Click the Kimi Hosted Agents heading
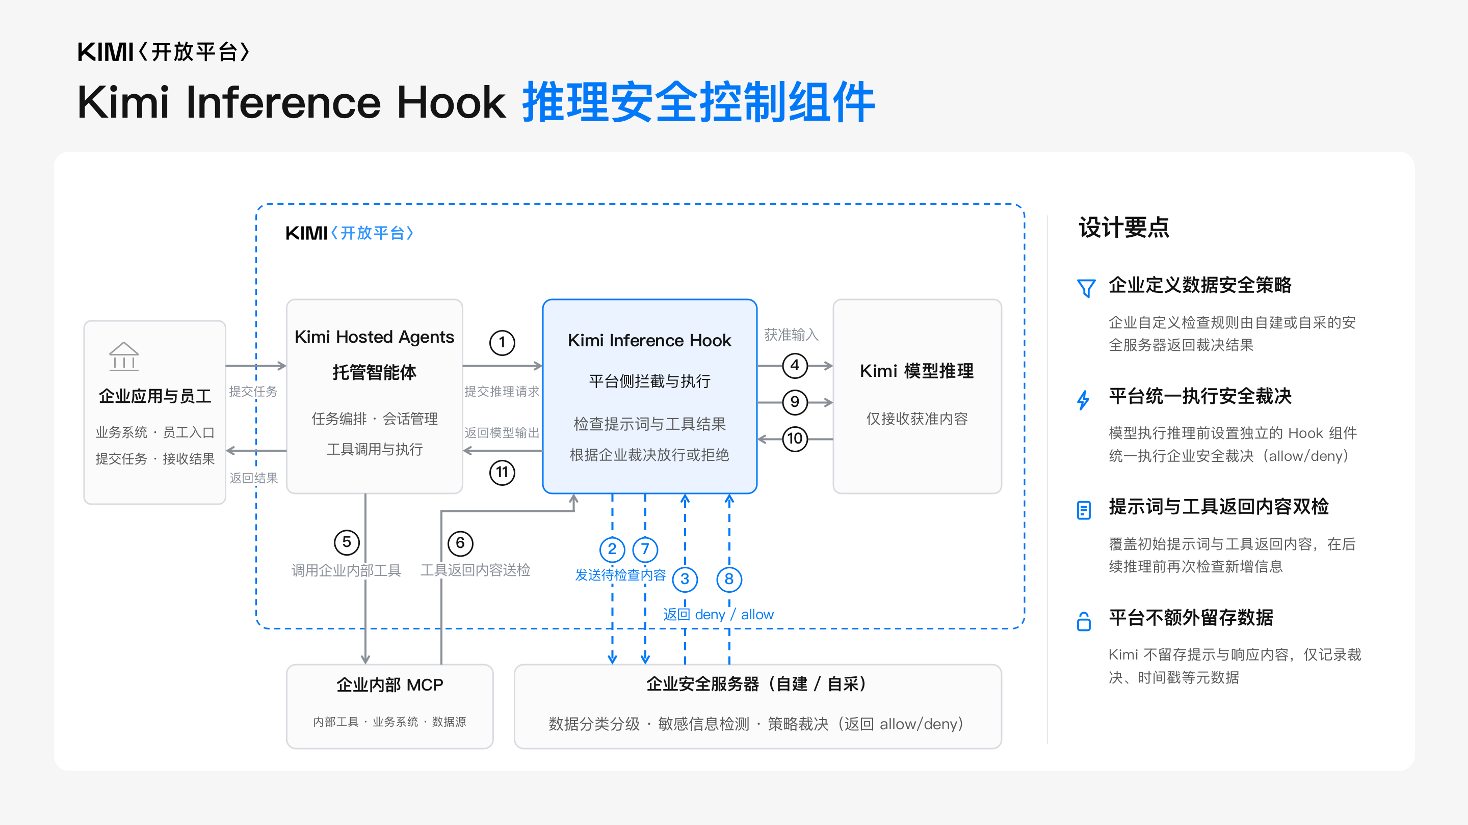Screen dimensions: 1468x825 375,337
